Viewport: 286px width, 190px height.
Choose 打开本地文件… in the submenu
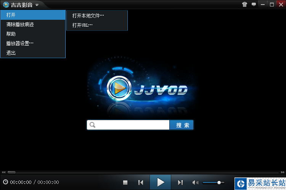(97, 16)
